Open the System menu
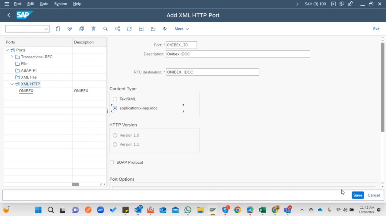 click(x=61, y=4)
